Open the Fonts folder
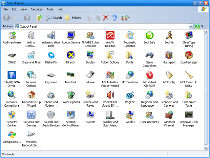The width and height of the screenshot is (210, 158). pos(130,58)
